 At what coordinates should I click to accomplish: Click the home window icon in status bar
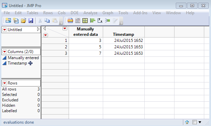pos(187,122)
